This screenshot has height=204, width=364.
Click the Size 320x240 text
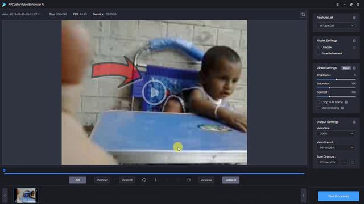point(58,14)
